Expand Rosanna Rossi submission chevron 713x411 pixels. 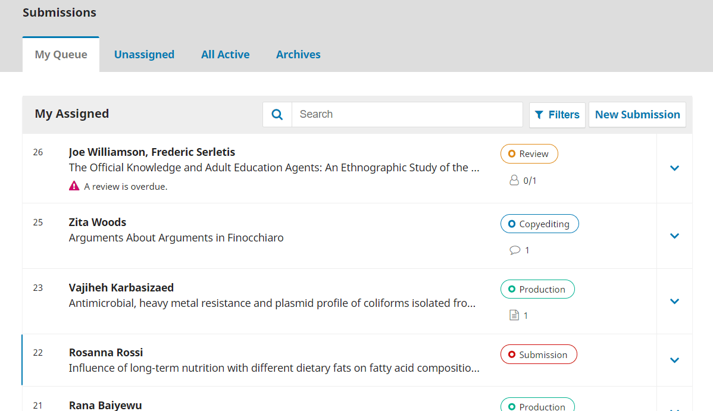[674, 360]
